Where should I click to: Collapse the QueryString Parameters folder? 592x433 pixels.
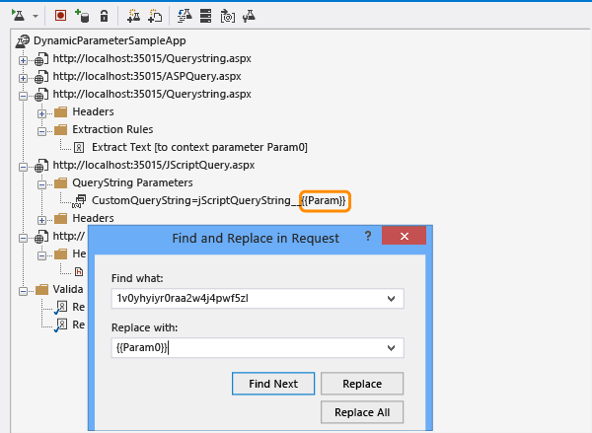(41, 184)
